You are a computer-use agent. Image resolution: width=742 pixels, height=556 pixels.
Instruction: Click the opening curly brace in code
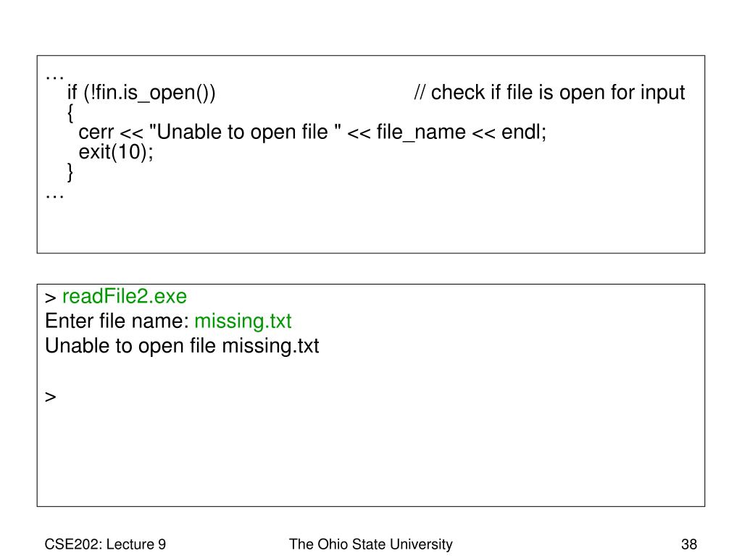click(x=70, y=112)
